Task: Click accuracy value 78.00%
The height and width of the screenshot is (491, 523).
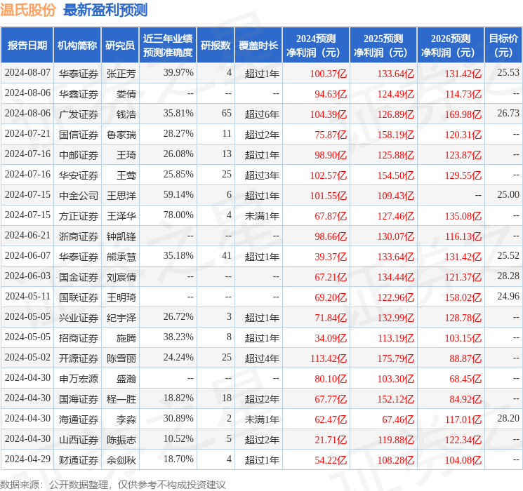Action: 178,215
